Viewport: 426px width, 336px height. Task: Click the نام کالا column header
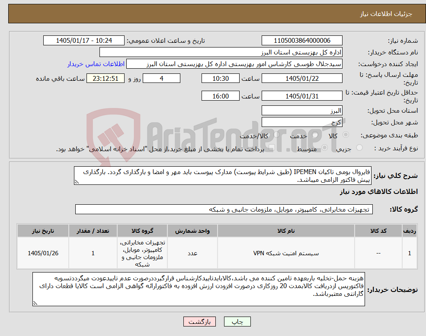pos(286,231)
